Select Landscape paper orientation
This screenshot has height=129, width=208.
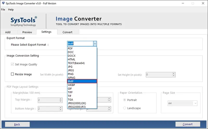point(125,108)
